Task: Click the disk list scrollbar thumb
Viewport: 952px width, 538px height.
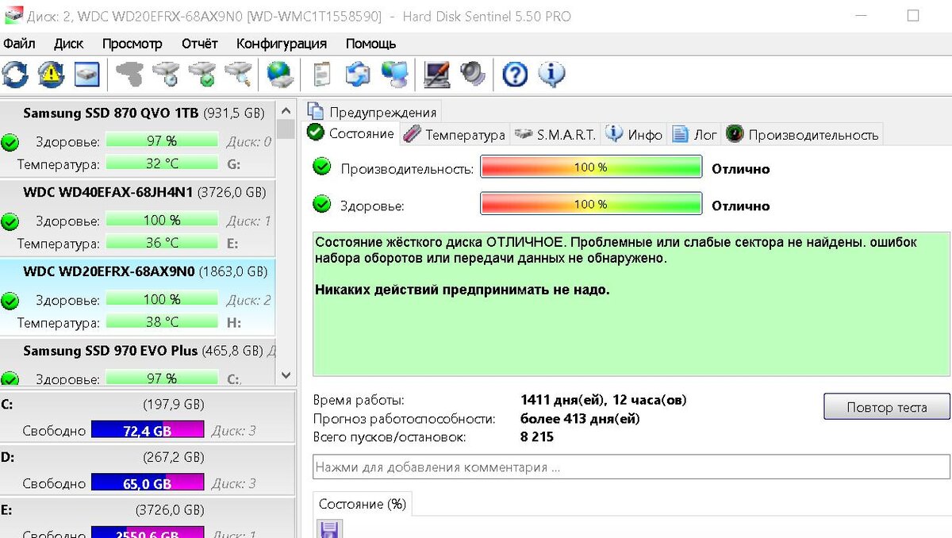Action: pos(286,129)
